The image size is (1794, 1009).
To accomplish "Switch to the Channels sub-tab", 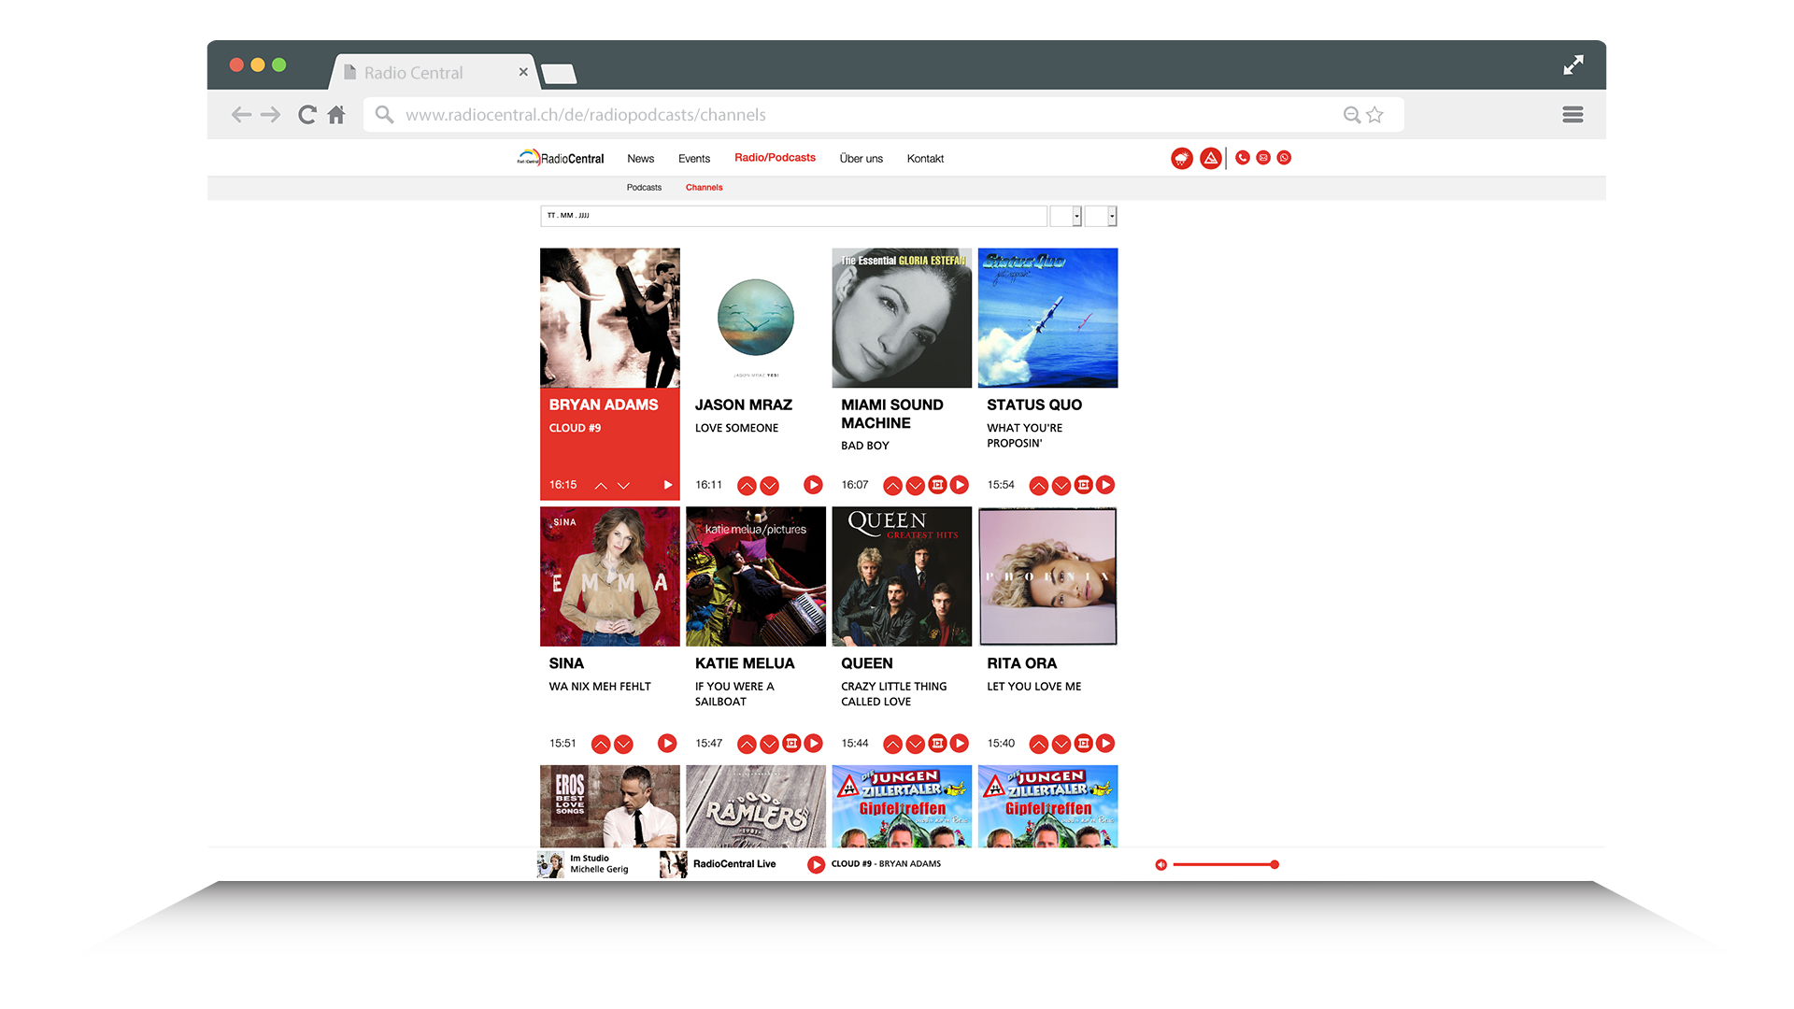I will pos(704,188).
